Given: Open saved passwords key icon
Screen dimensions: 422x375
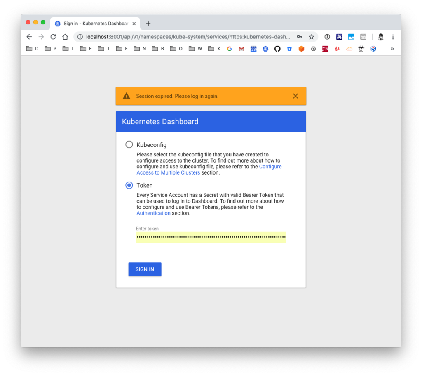Looking at the screenshot, I should point(299,37).
